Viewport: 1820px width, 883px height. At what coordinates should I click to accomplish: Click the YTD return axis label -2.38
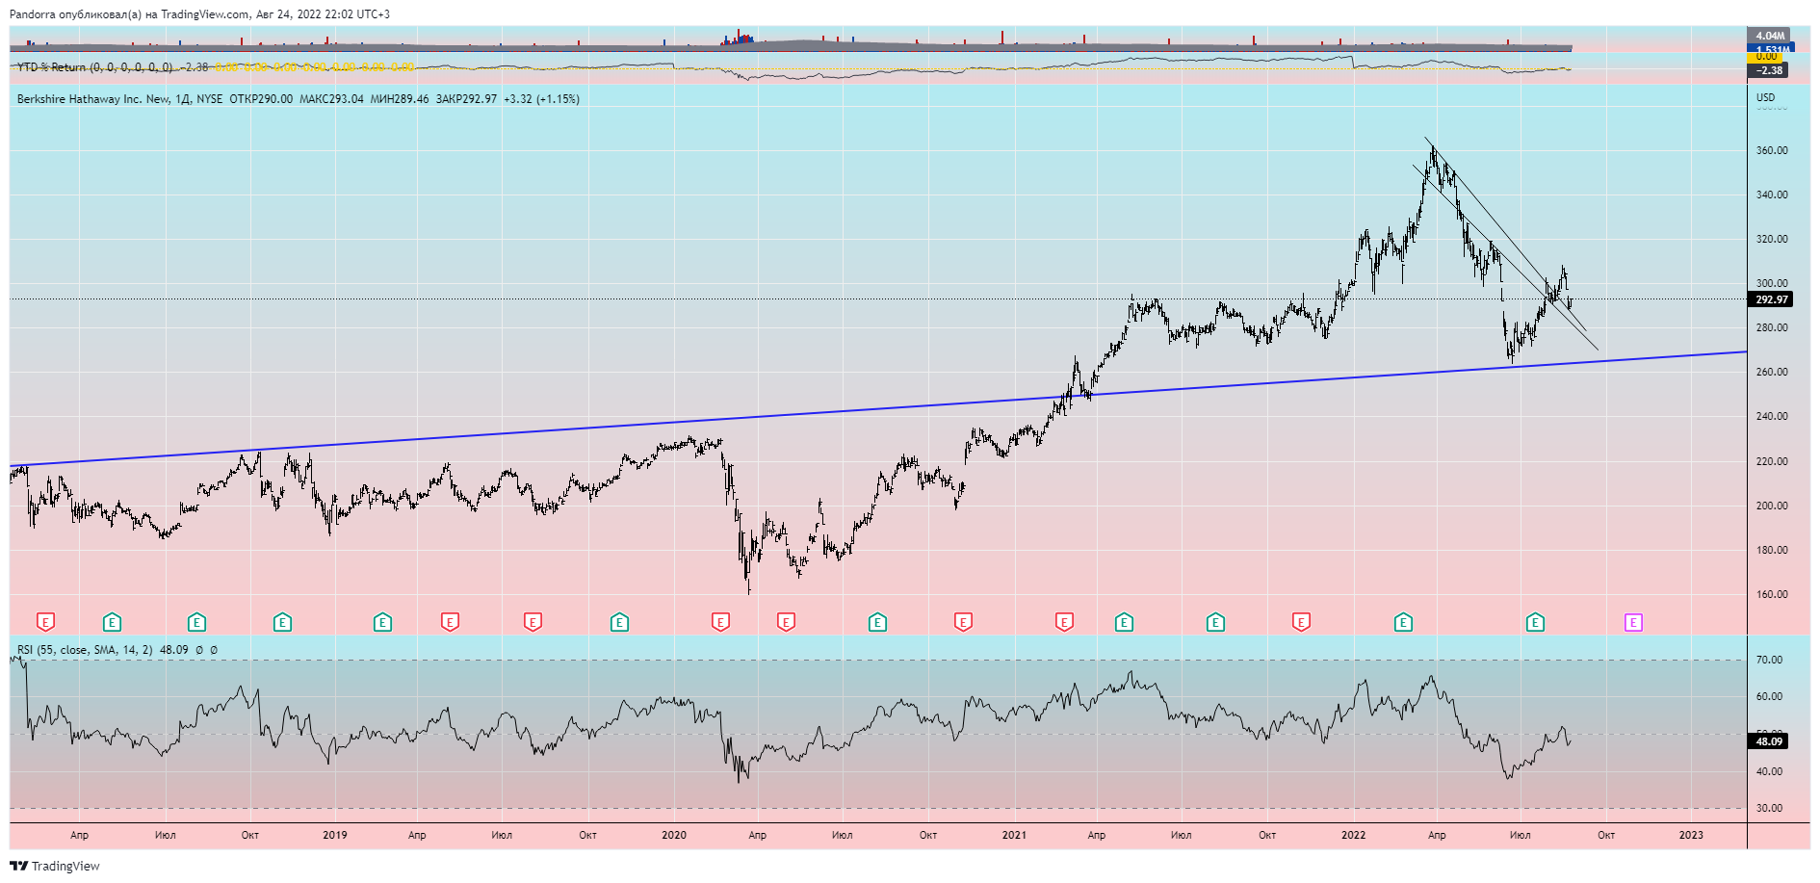1769,70
